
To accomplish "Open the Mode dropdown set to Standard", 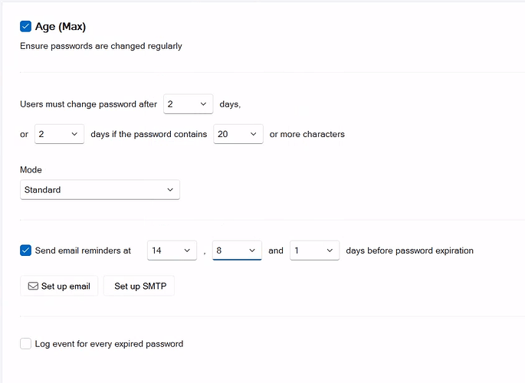I will tap(100, 190).
